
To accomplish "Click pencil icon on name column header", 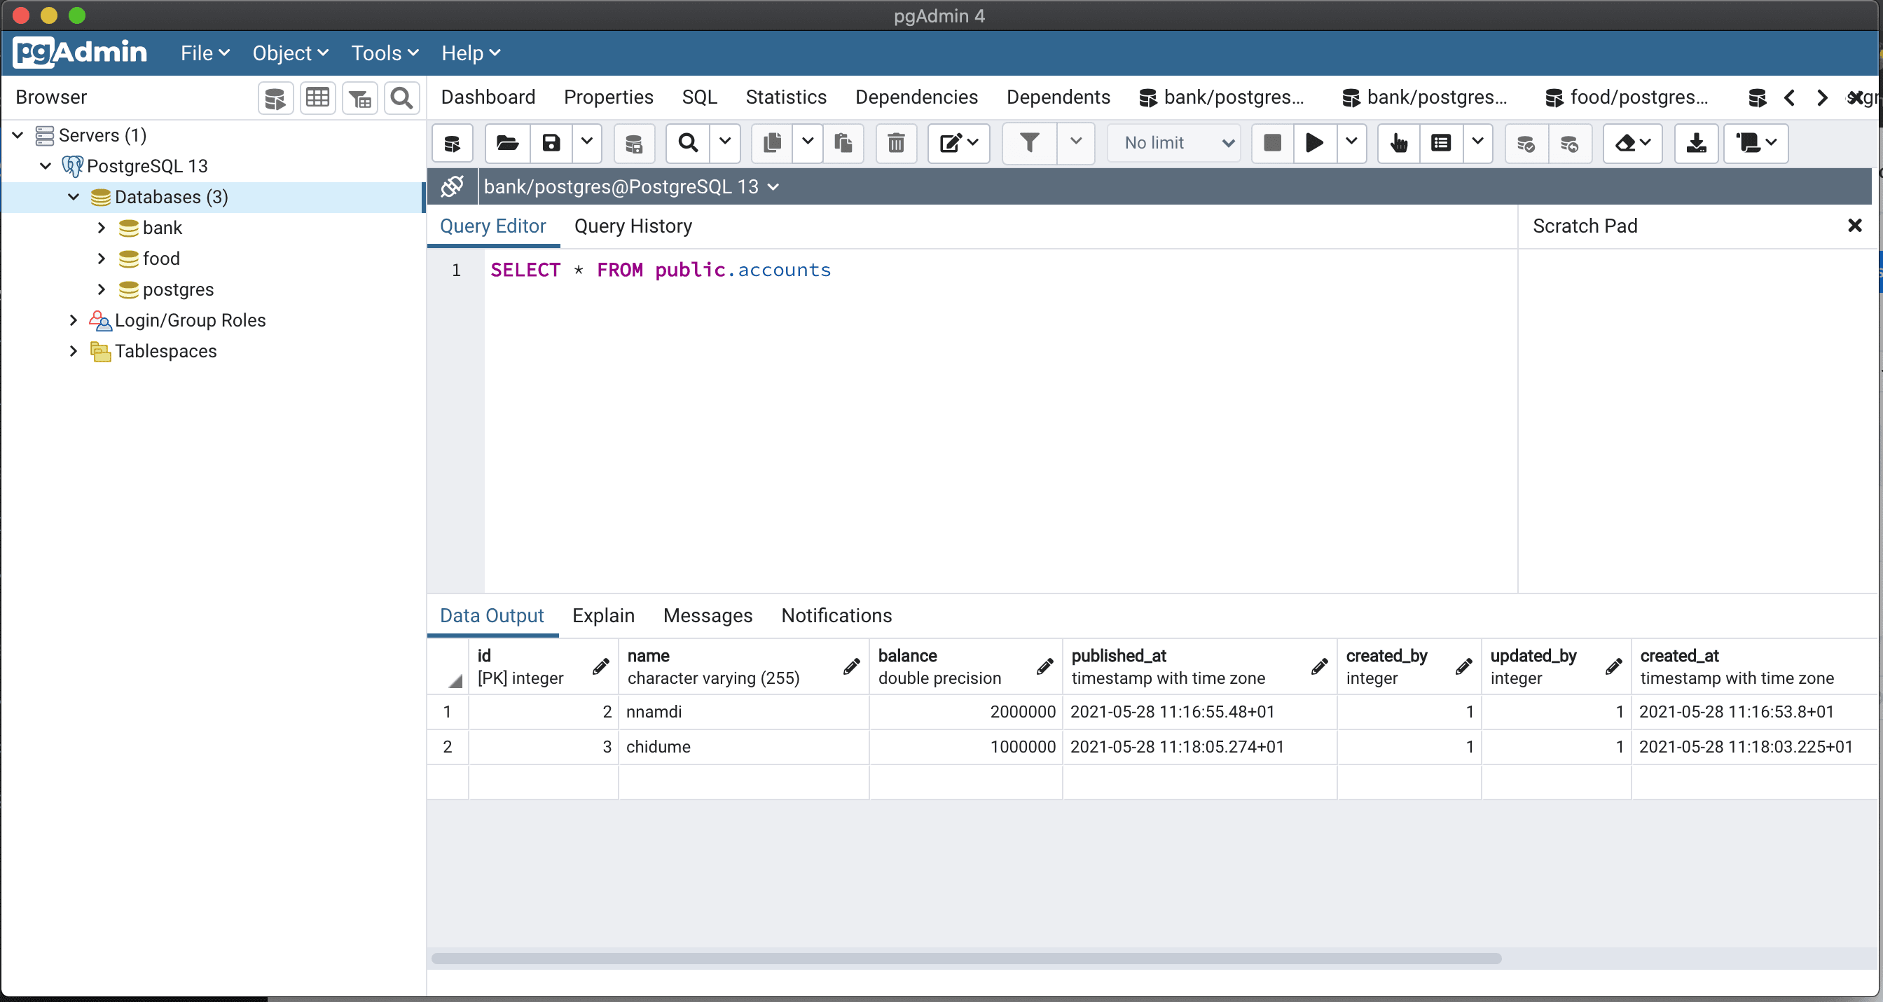I will pos(852,666).
